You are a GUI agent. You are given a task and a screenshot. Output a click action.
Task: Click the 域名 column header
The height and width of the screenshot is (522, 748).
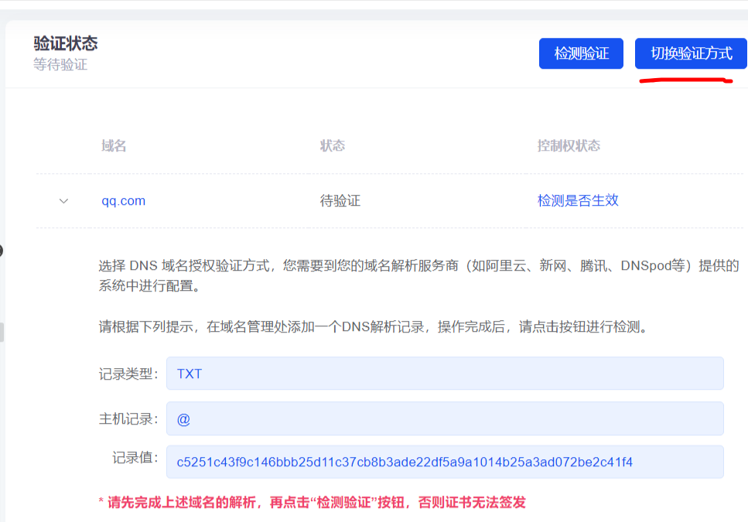click(x=114, y=146)
